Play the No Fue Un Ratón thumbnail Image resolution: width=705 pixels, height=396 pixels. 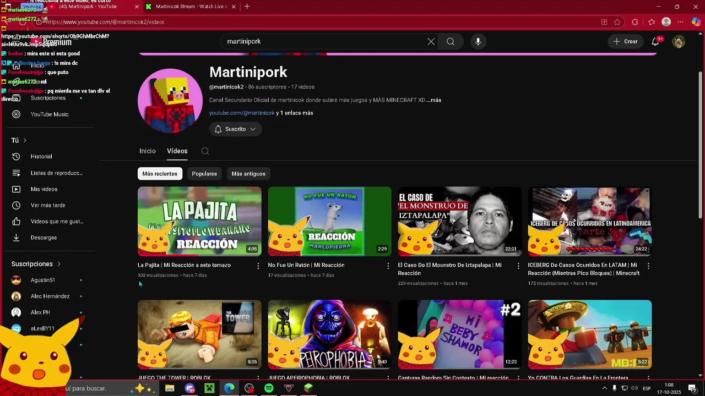(x=329, y=221)
